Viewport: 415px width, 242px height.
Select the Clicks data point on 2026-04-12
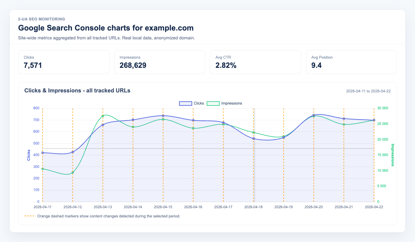tap(73, 152)
